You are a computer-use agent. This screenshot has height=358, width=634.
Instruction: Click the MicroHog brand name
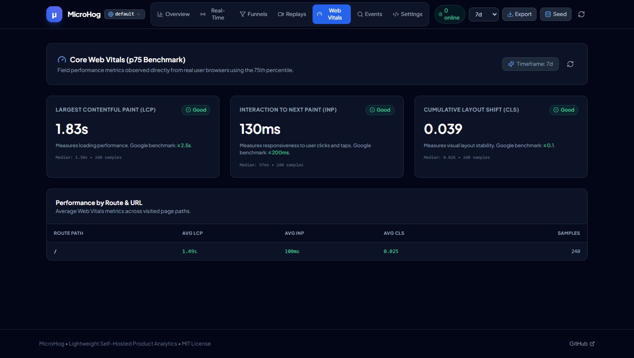84,14
